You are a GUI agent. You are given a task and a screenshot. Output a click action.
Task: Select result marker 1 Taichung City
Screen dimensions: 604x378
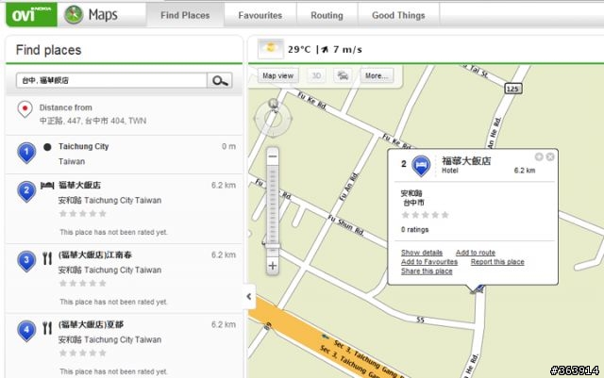26,153
